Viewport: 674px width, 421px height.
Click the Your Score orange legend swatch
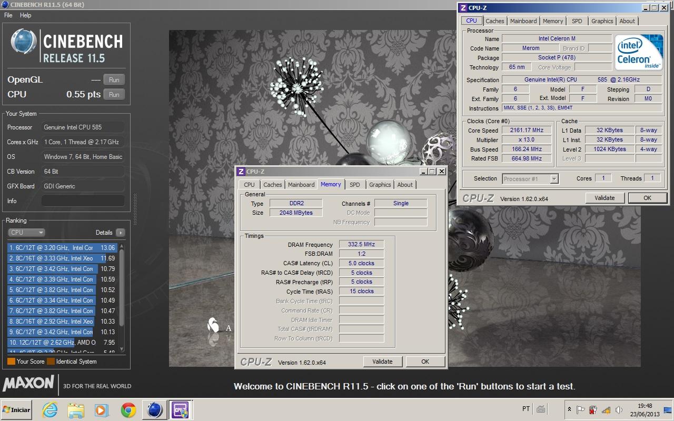[x=11, y=362]
